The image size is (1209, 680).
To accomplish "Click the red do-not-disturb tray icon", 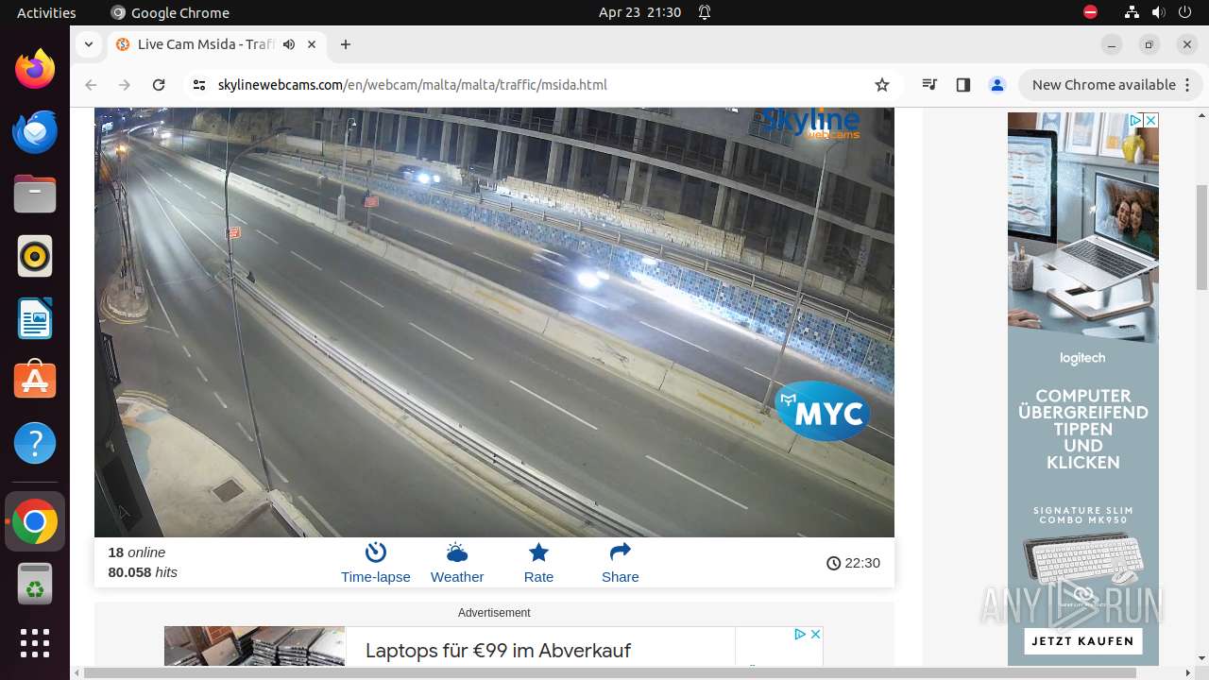I will tap(1090, 12).
